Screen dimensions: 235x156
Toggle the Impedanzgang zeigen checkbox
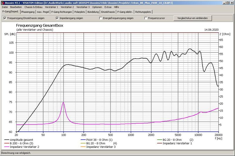(57, 18)
